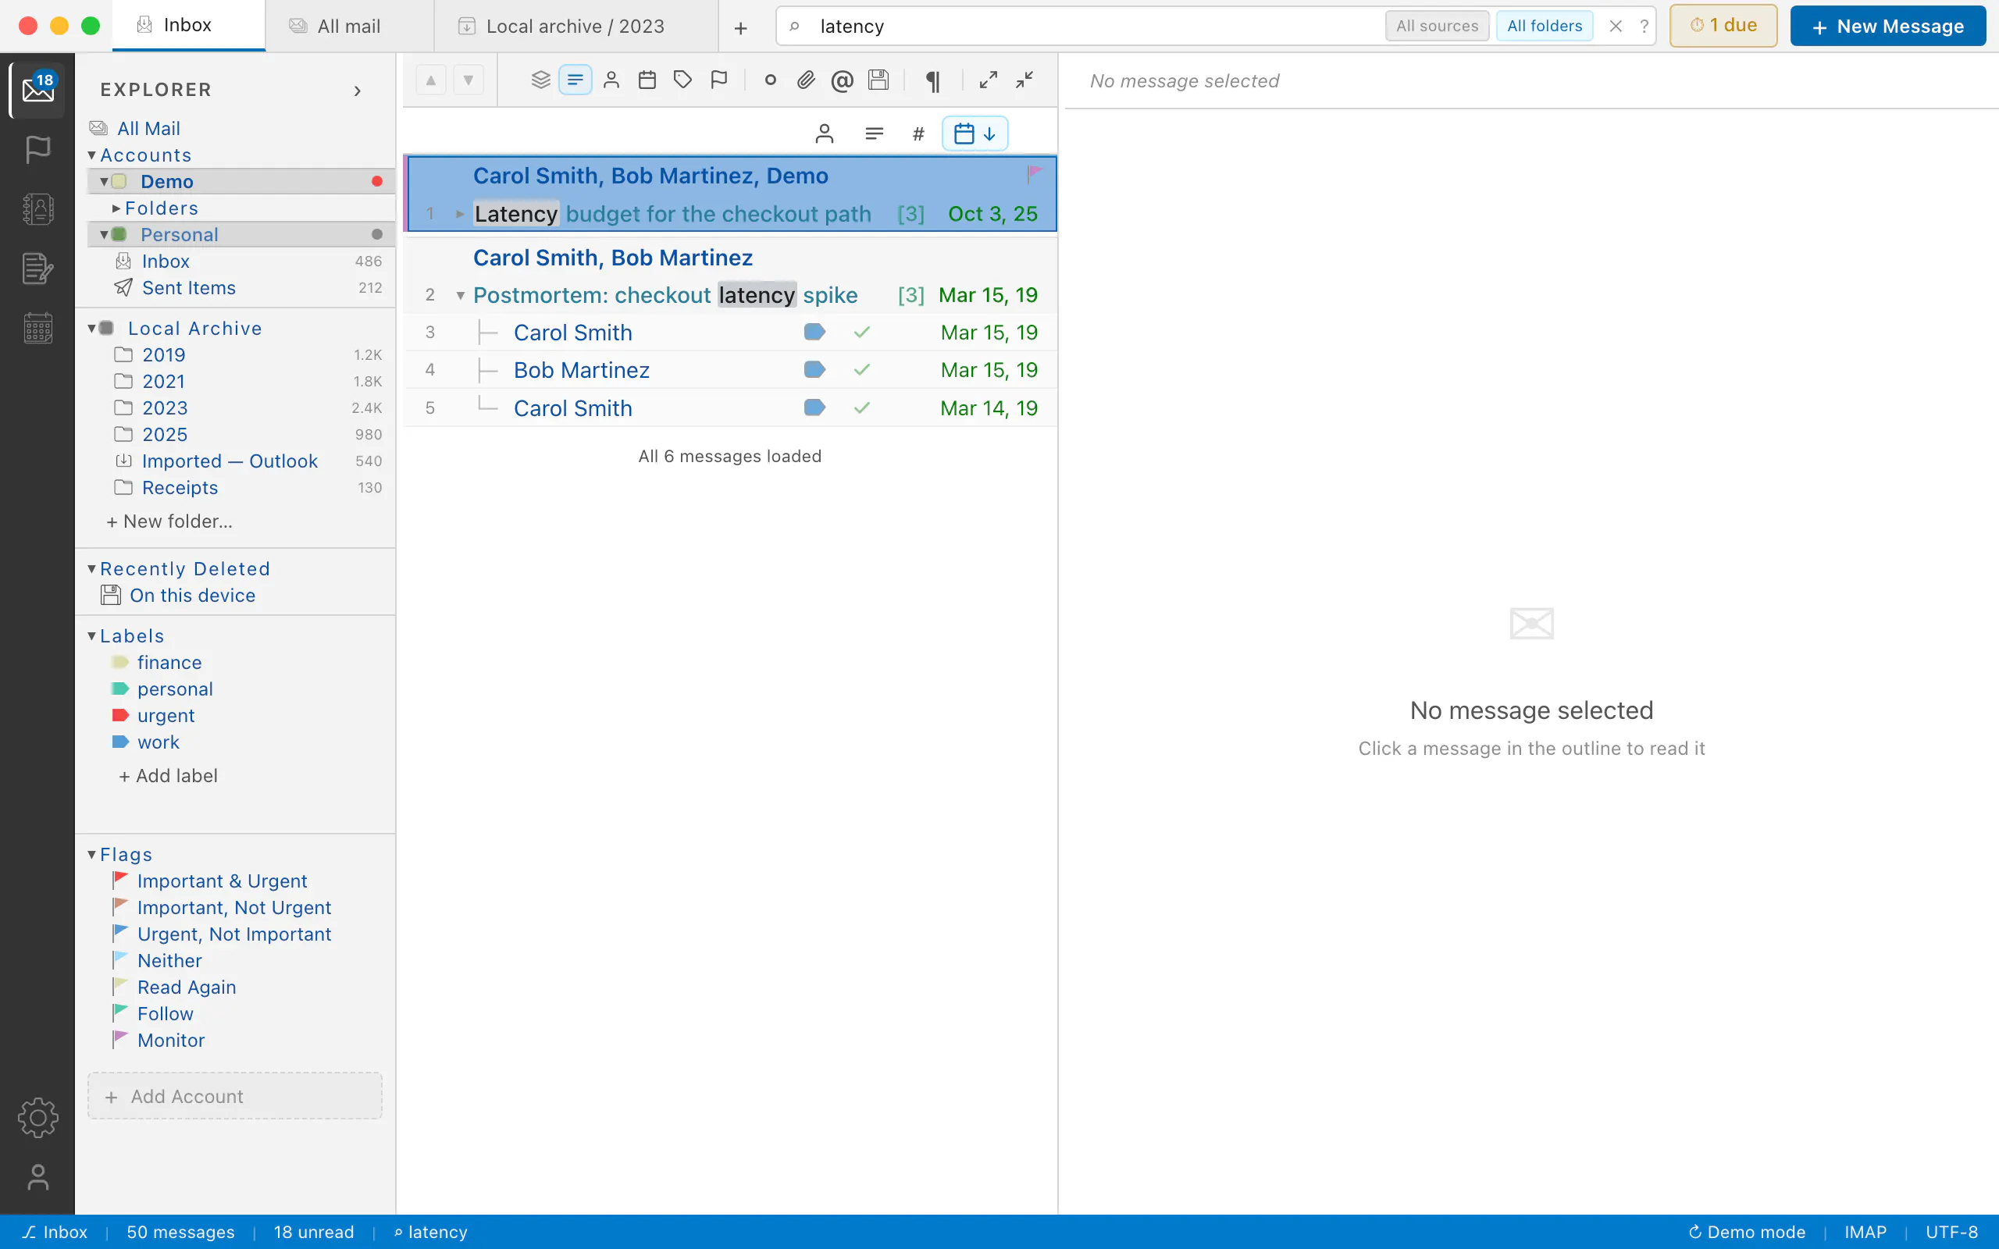The image size is (1999, 1249).
Task: Click the Add label link
Action: 169,776
